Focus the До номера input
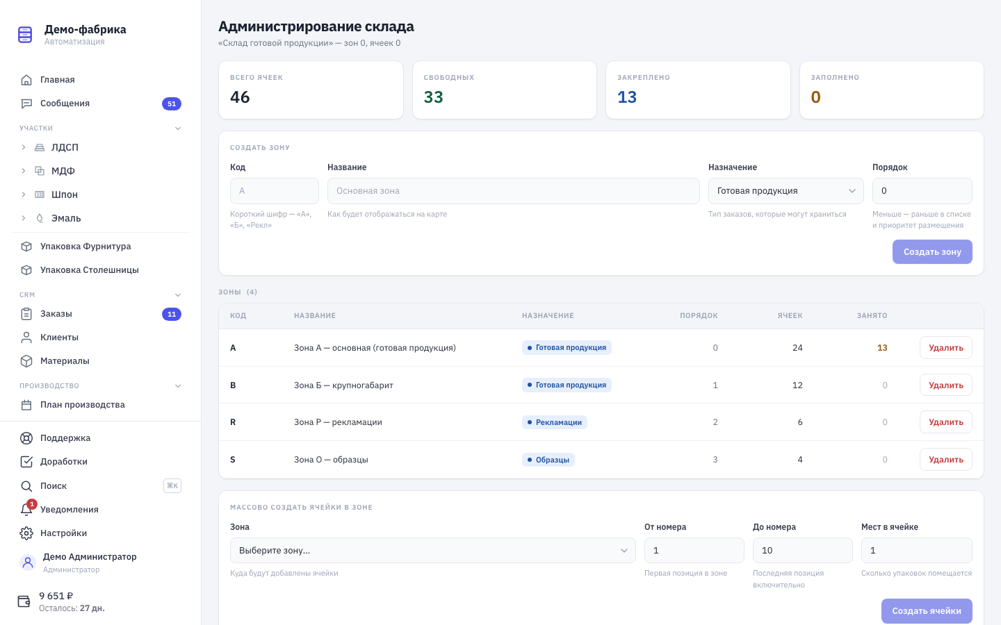Image resolution: width=1001 pixels, height=625 pixels. [x=803, y=551]
